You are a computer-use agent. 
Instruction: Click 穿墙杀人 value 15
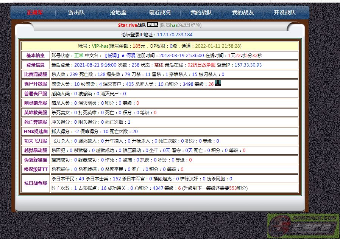pyautogui.click(x=195, y=74)
